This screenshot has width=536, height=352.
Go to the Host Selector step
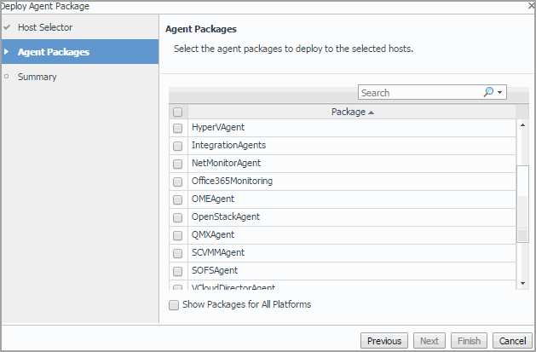click(44, 27)
